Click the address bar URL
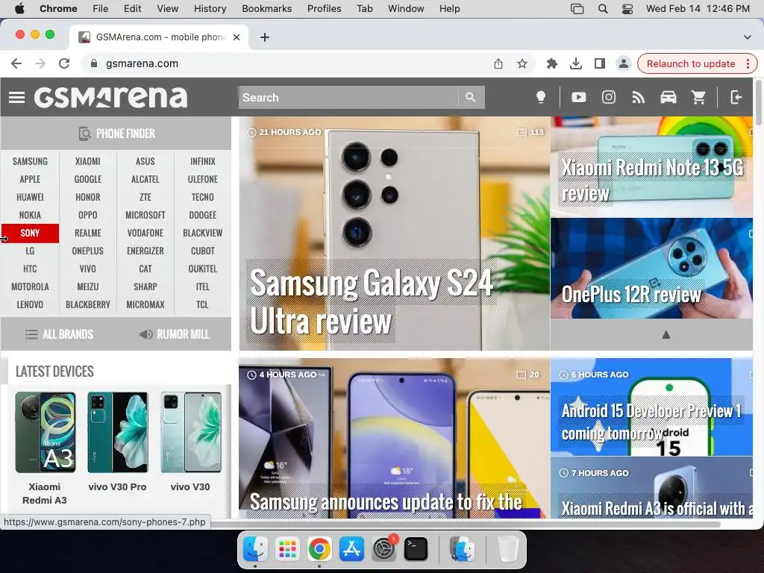The image size is (764, 573). [142, 64]
